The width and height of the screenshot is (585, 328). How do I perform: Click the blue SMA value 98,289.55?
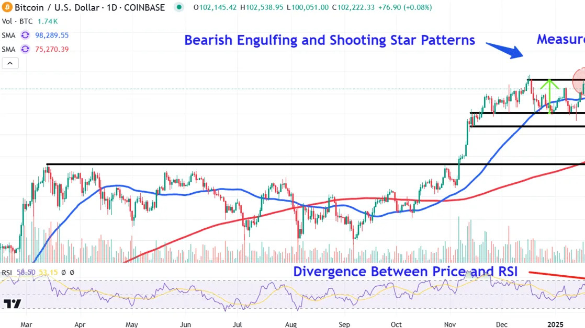point(52,36)
